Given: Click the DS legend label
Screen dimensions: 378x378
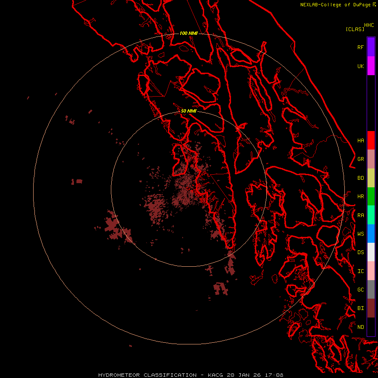Looking at the screenshot, I should point(361,252).
